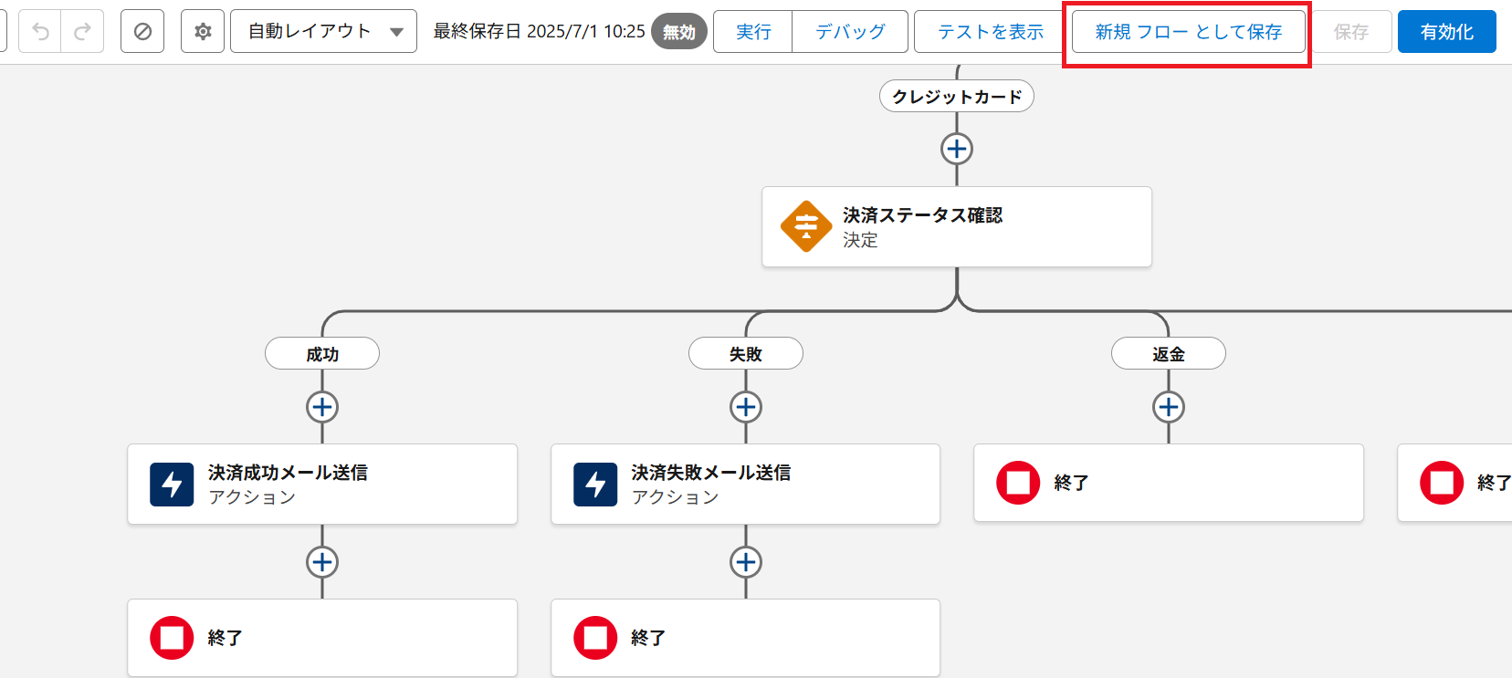Viewport: 1512px width, 678px height.
Task: Click the undo arrow icon
Action: [40, 32]
